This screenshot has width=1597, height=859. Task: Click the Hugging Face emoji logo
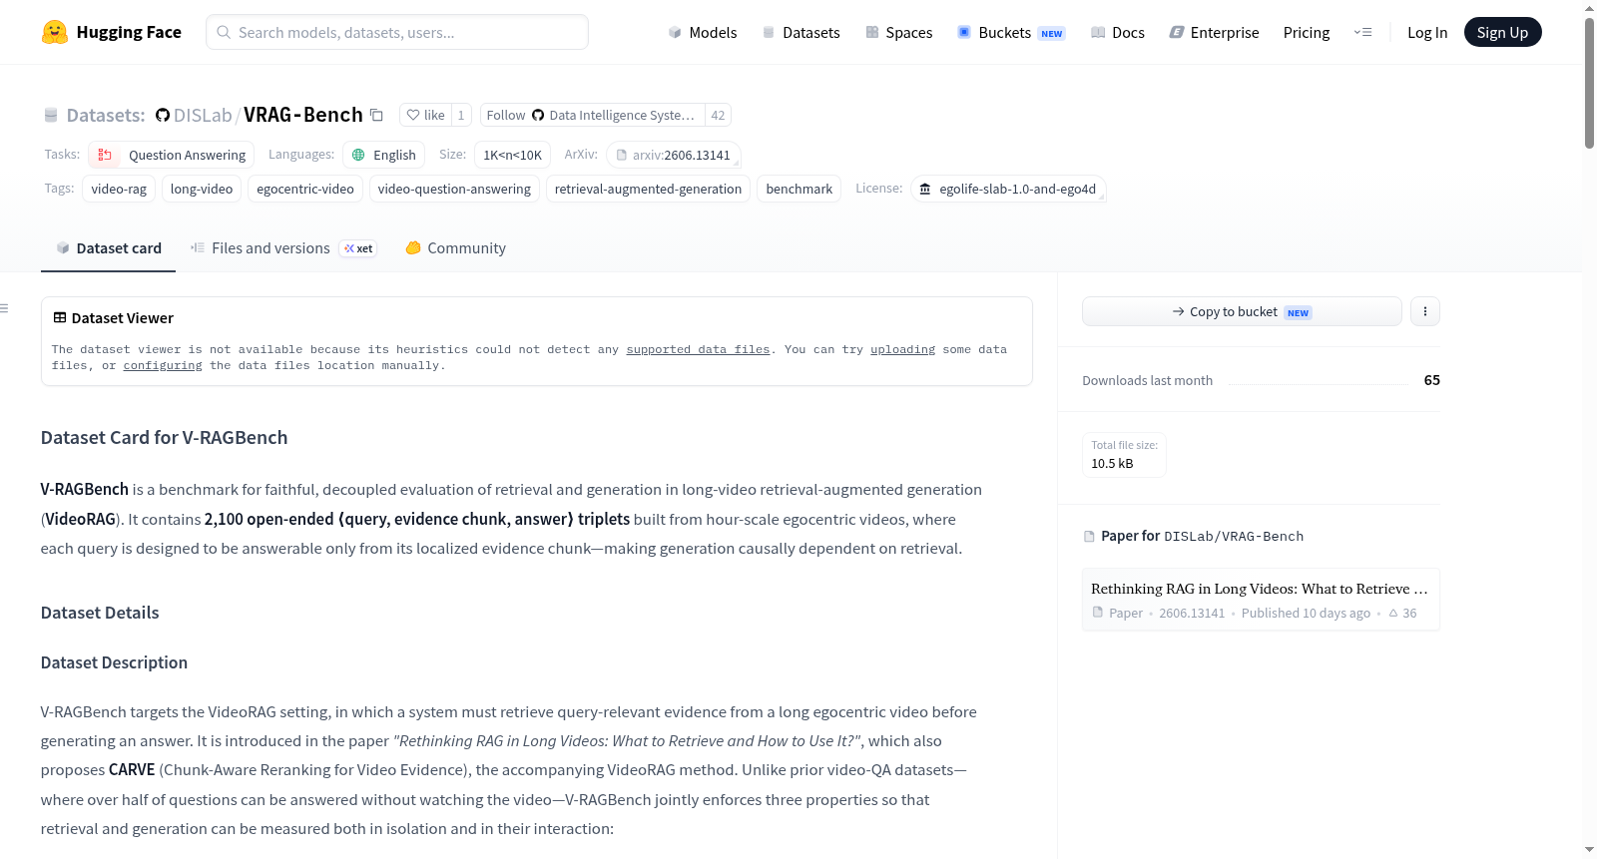pyautogui.click(x=55, y=32)
